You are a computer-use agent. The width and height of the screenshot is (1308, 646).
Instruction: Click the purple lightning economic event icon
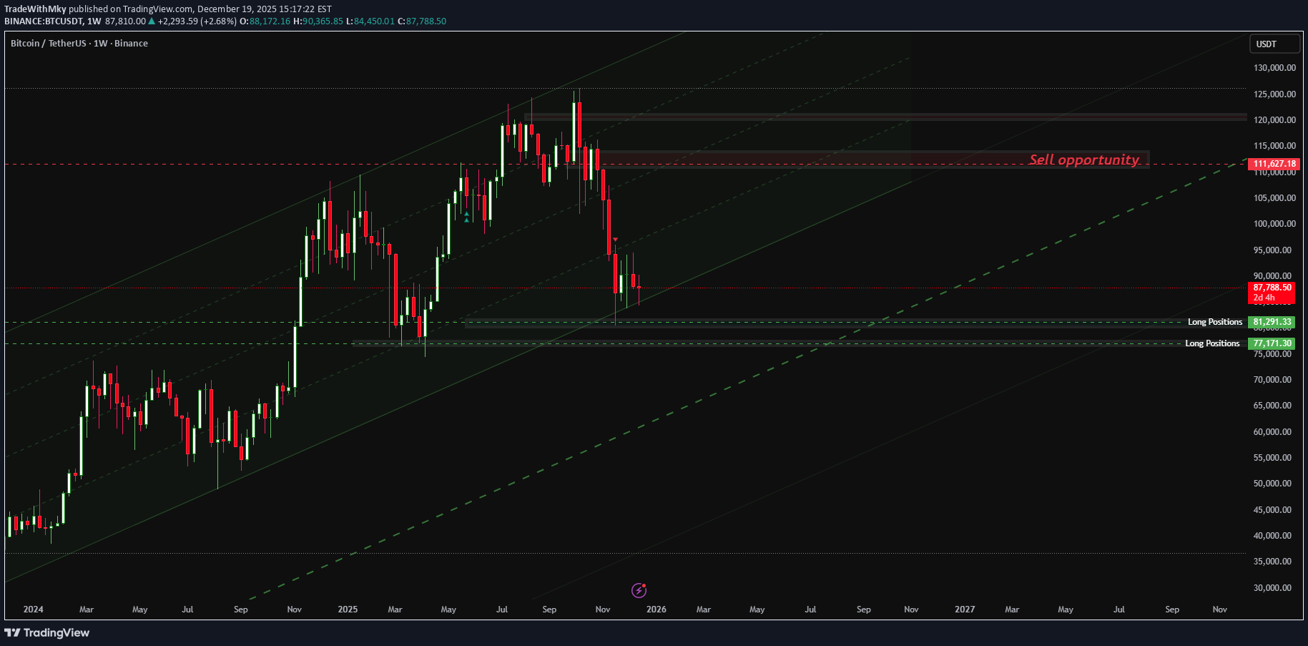click(x=639, y=590)
